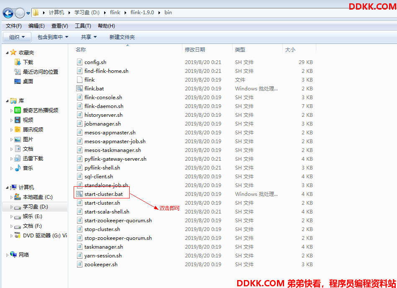Sort files by 修改日期 column header
This screenshot has width=397, height=288.
[195, 50]
